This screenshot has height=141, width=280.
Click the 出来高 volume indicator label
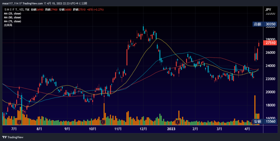8,25
